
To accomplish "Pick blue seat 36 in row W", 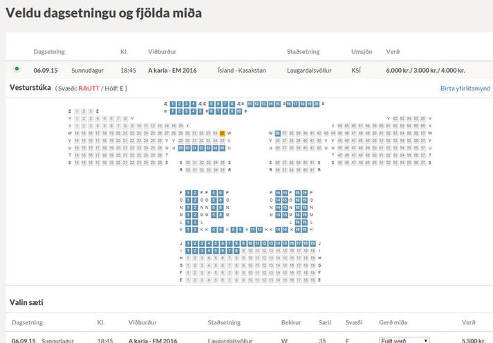I will tap(278, 133).
